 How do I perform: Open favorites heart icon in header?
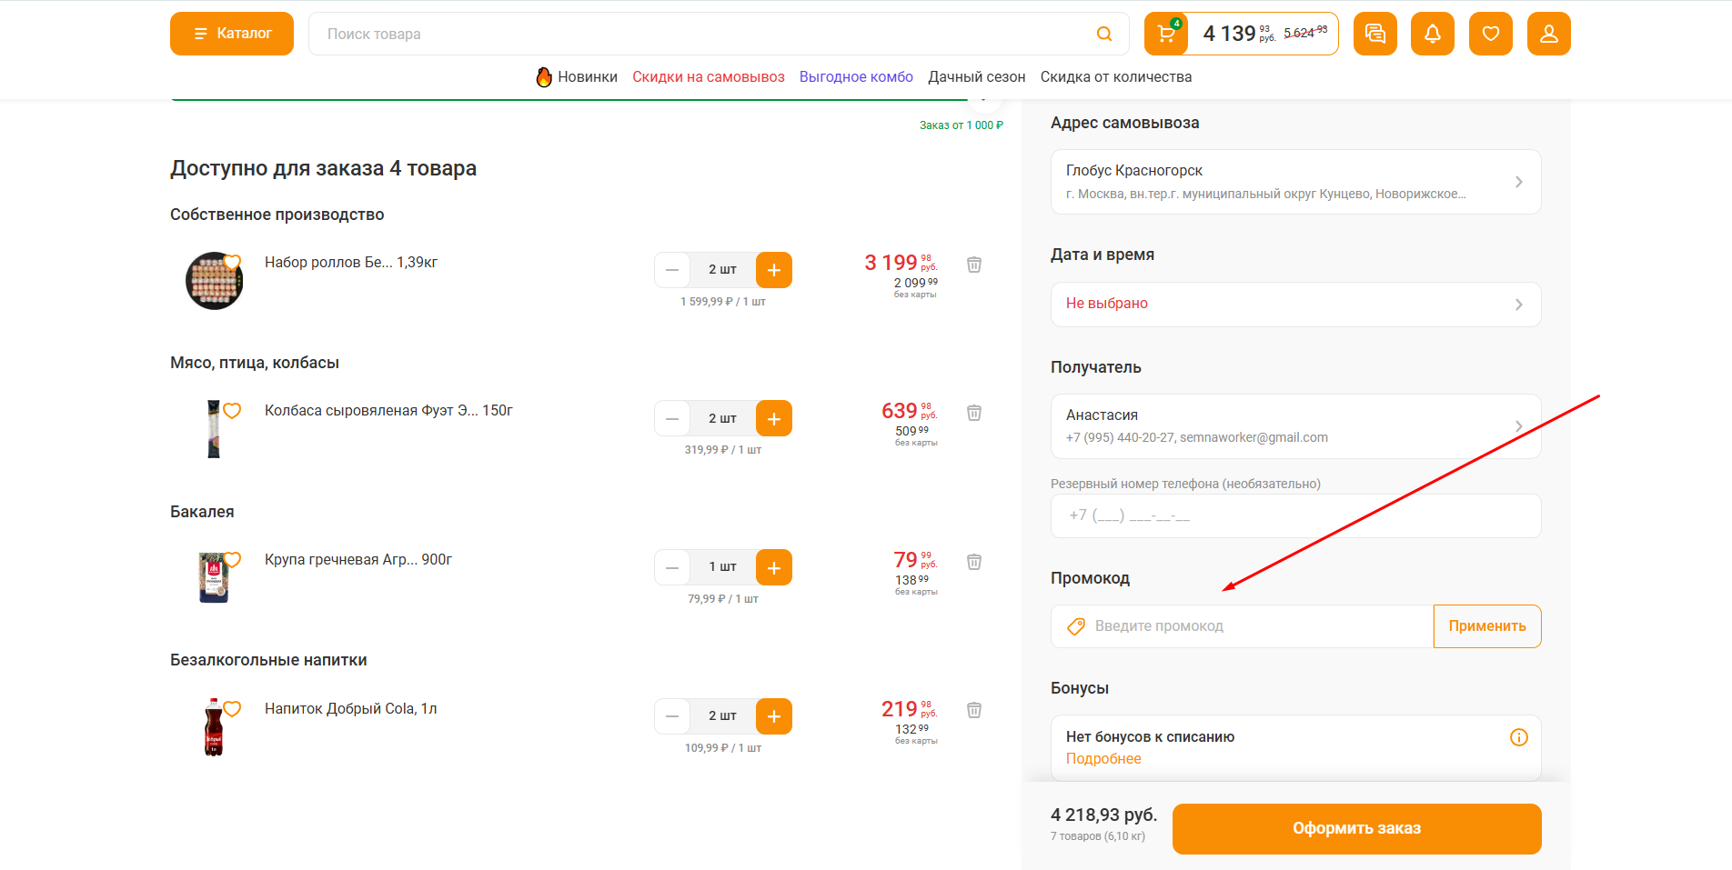(x=1490, y=35)
